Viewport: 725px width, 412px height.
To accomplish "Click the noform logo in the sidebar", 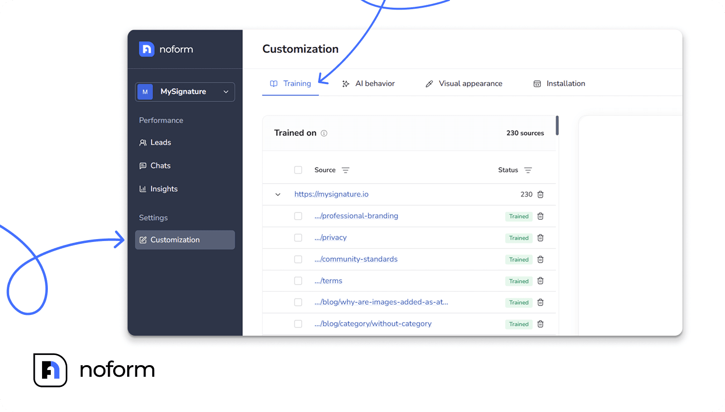I will (x=165, y=49).
